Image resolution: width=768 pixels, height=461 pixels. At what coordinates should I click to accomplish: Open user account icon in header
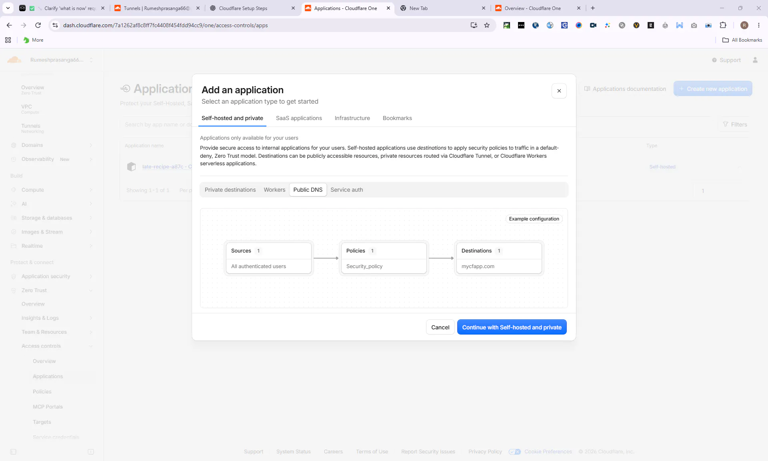coord(755,60)
